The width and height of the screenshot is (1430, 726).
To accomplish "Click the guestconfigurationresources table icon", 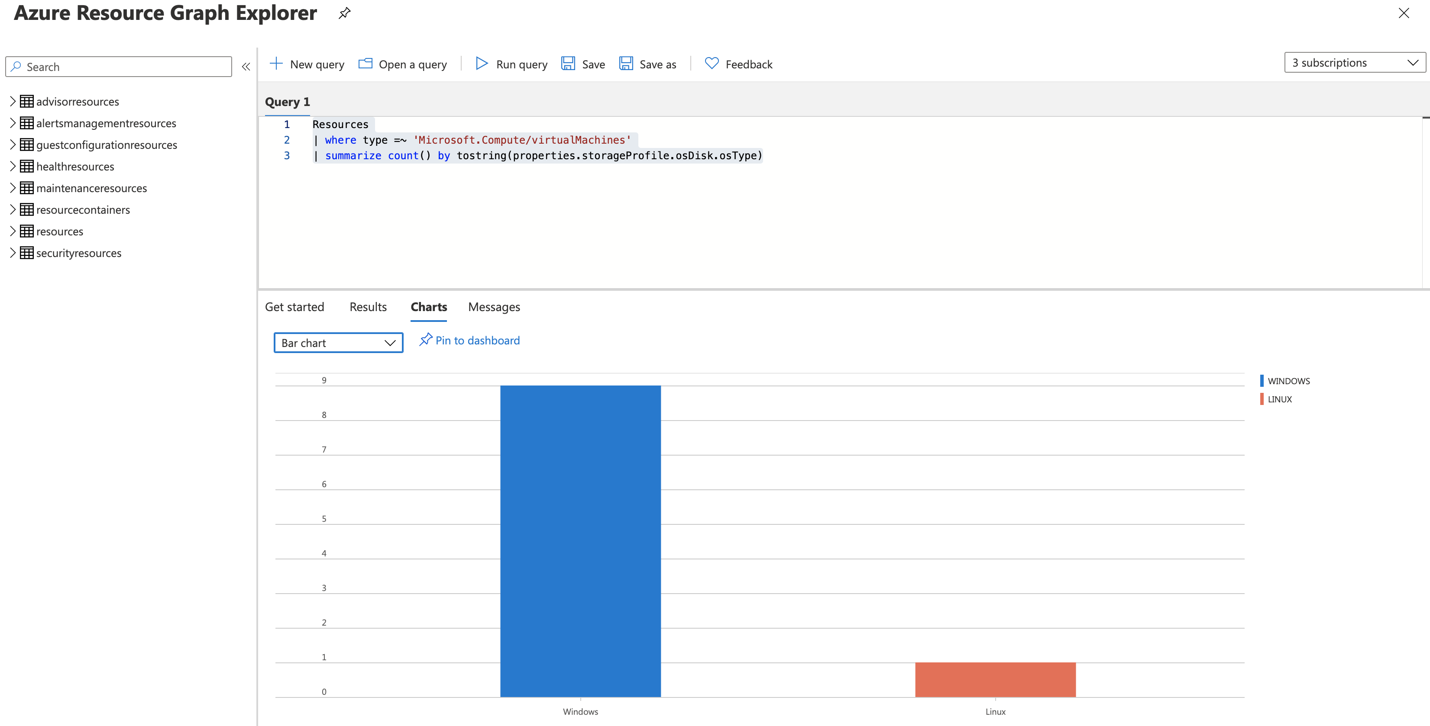I will [27, 144].
